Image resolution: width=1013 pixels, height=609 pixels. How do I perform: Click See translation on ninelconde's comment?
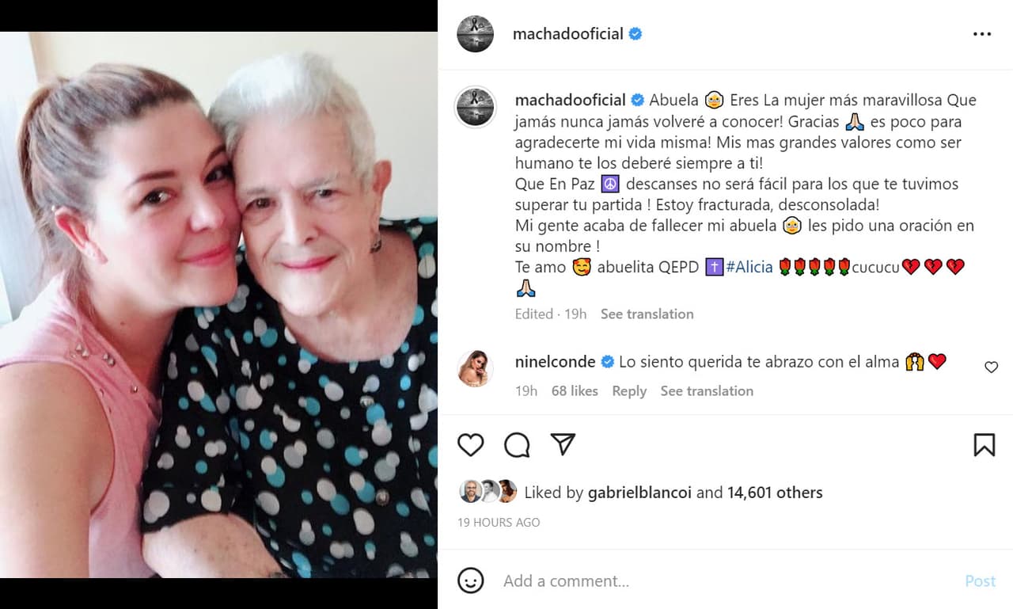point(706,390)
